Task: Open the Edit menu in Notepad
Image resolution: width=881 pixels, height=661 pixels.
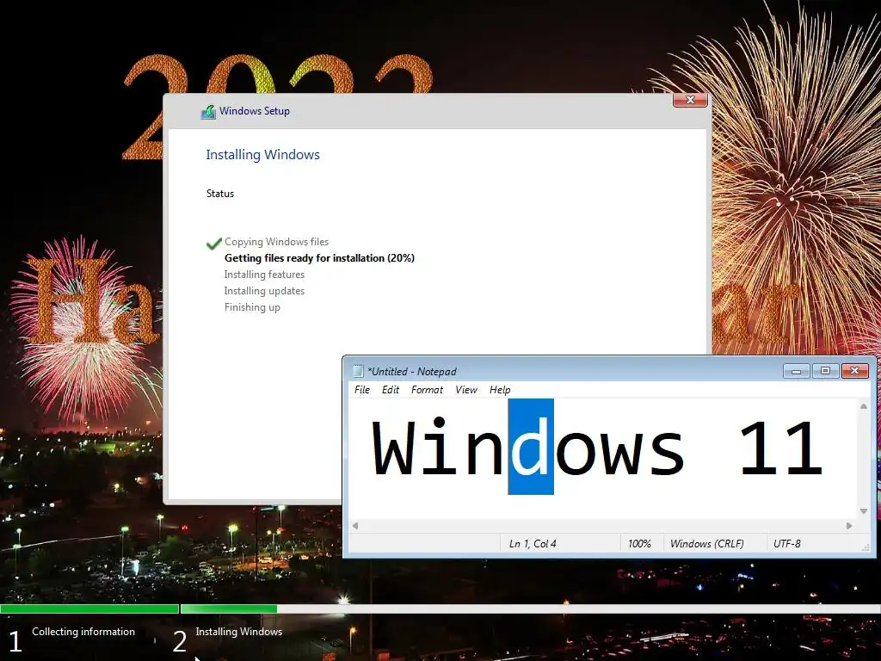Action: click(391, 390)
